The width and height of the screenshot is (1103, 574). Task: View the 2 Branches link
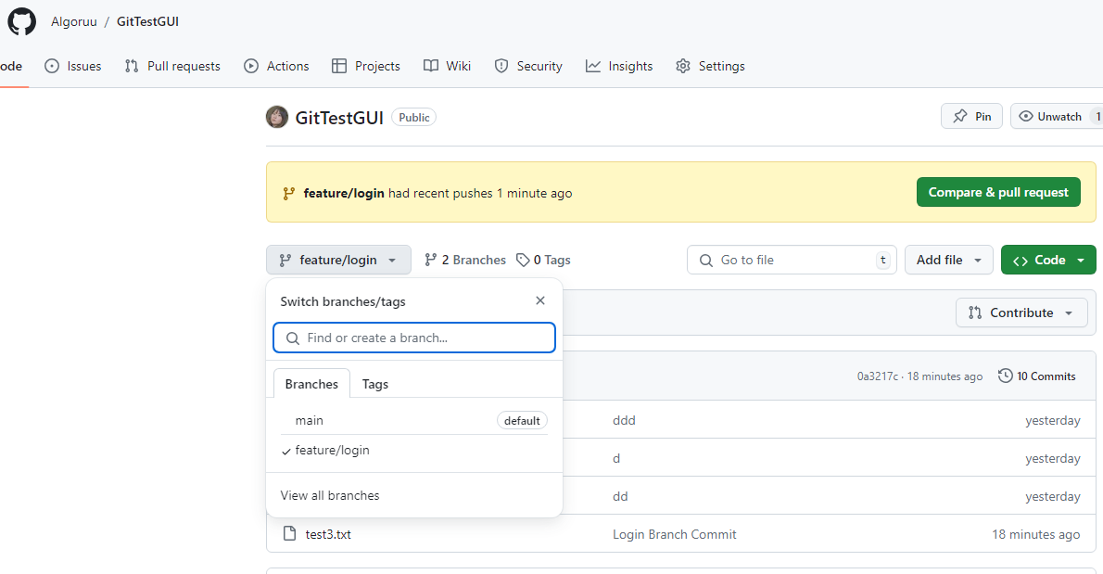[x=465, y=260]
